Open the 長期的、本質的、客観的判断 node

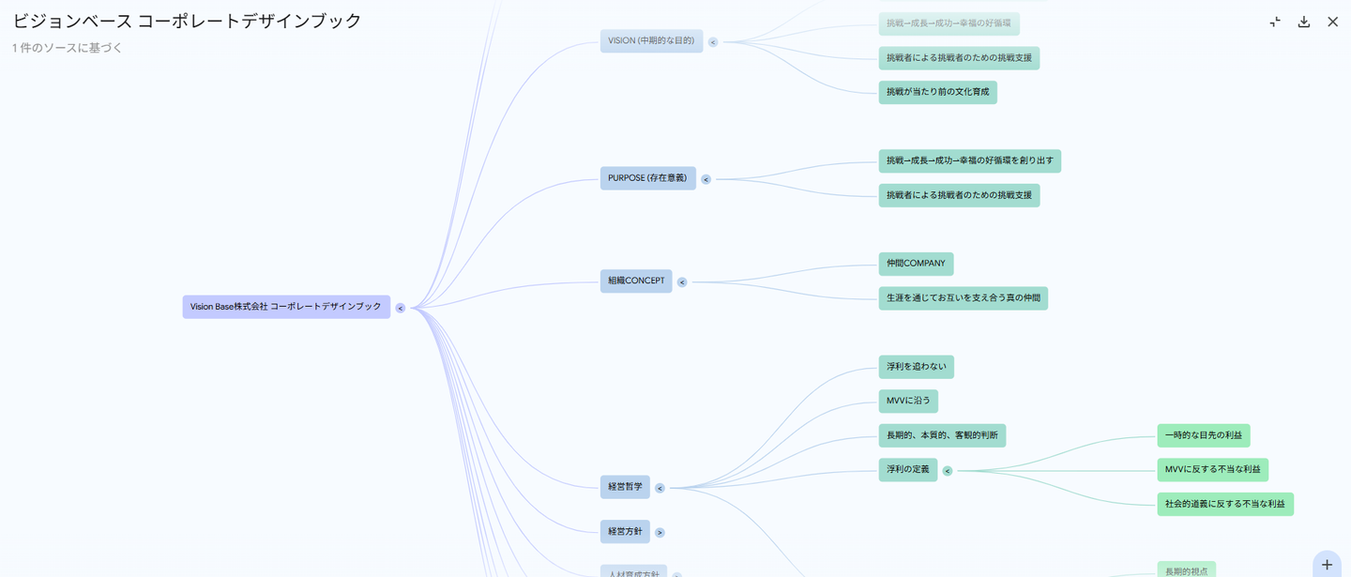click(942, 435)
